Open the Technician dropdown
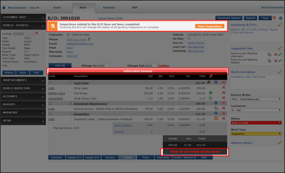 pos(256,110)
